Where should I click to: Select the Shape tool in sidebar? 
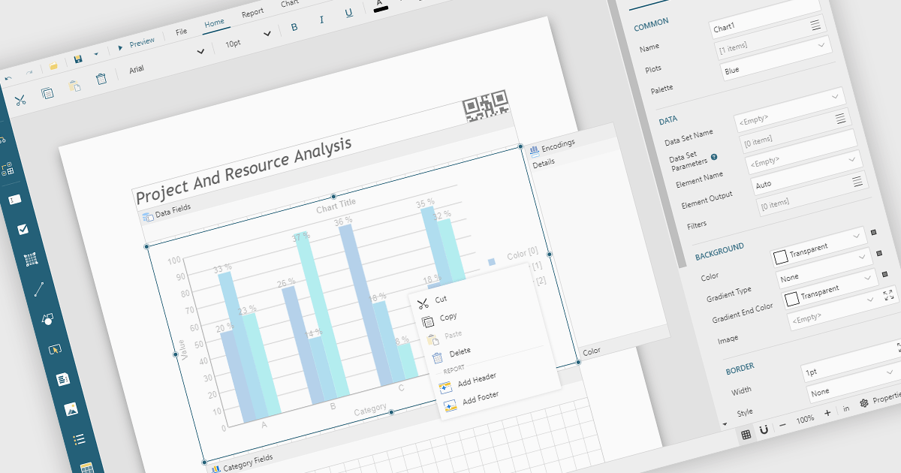coord(47,318)
